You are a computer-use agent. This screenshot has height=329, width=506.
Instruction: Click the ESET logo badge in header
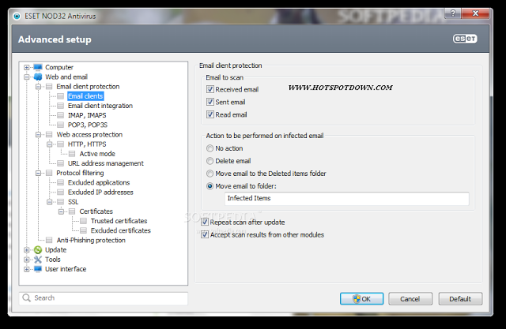(x=465, y=39)
